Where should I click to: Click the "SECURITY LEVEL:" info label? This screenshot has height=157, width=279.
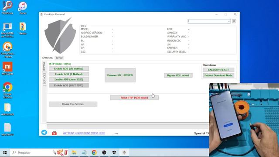coord(177,51)
